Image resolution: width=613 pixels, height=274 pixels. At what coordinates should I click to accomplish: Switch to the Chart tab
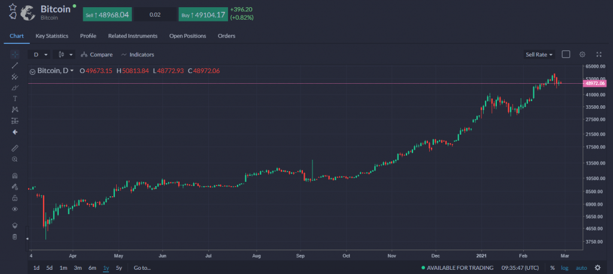17,36
